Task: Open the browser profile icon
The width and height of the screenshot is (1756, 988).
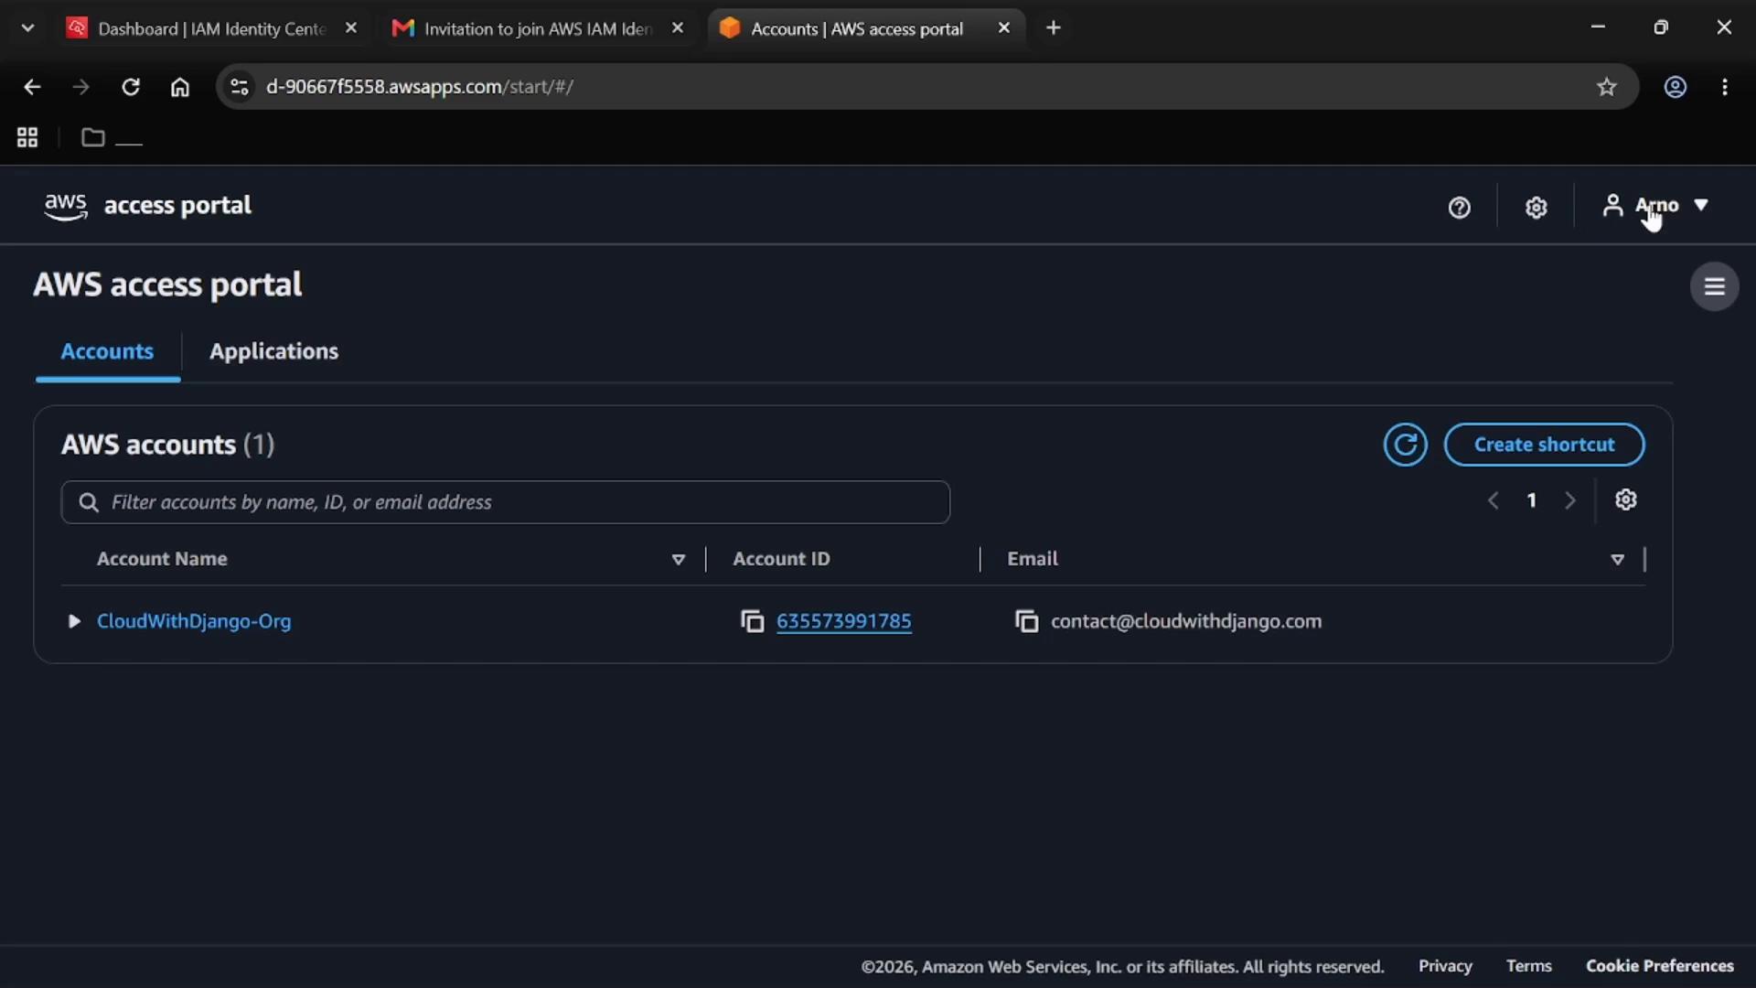Action: (x=1675, y=87)
